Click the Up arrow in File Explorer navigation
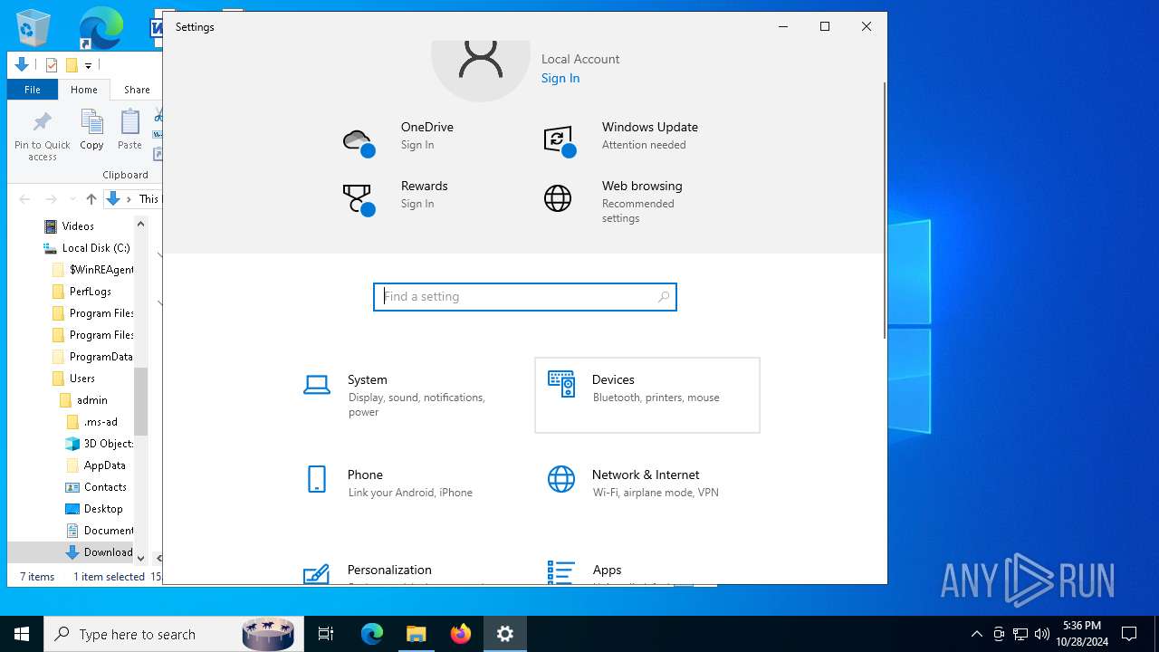 pyautogui.click(x=91, y=199)
